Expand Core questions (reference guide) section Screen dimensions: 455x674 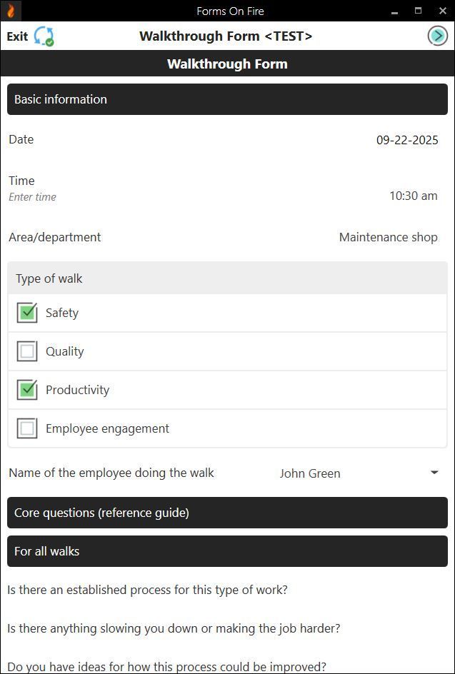[227, 513]
